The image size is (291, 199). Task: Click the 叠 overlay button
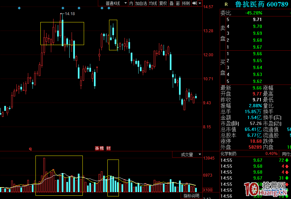(x=172, y=3)
